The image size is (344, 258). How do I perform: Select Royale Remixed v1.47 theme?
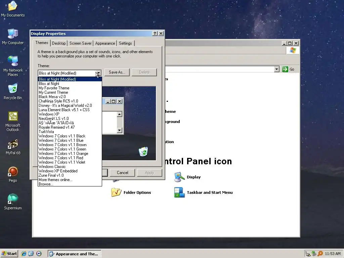pyautogui.click(x=70, y=127)
